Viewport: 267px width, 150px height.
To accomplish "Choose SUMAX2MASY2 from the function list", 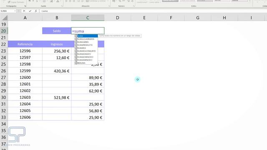I will click(86, 54).
